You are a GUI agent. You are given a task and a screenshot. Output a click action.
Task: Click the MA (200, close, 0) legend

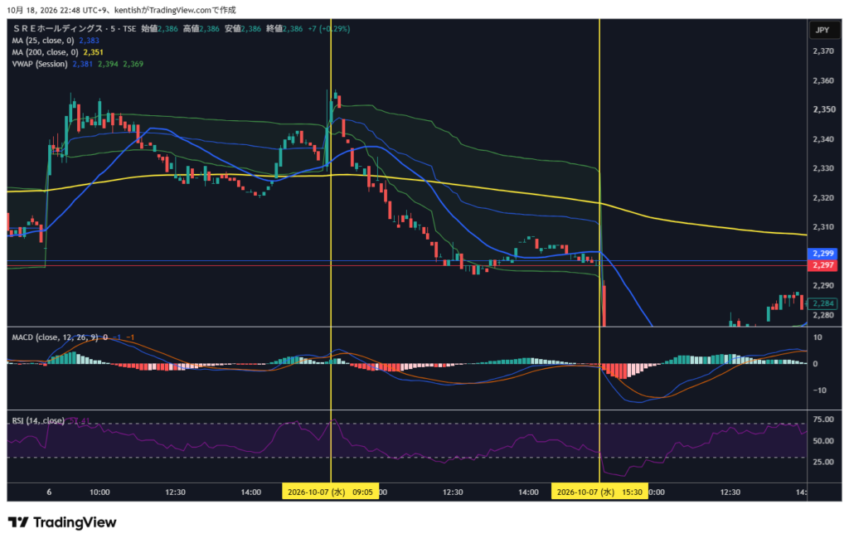[45, 52]
